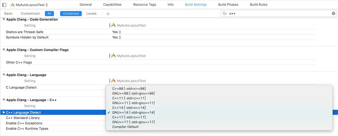
Task: Click MyAutoLayoutTest target icon in Code Generation
Action: (113, 25)
